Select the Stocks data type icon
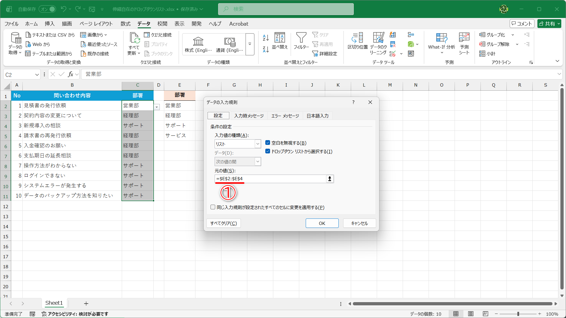The height and width of the screenshot is (318, 566). (198, 41)
